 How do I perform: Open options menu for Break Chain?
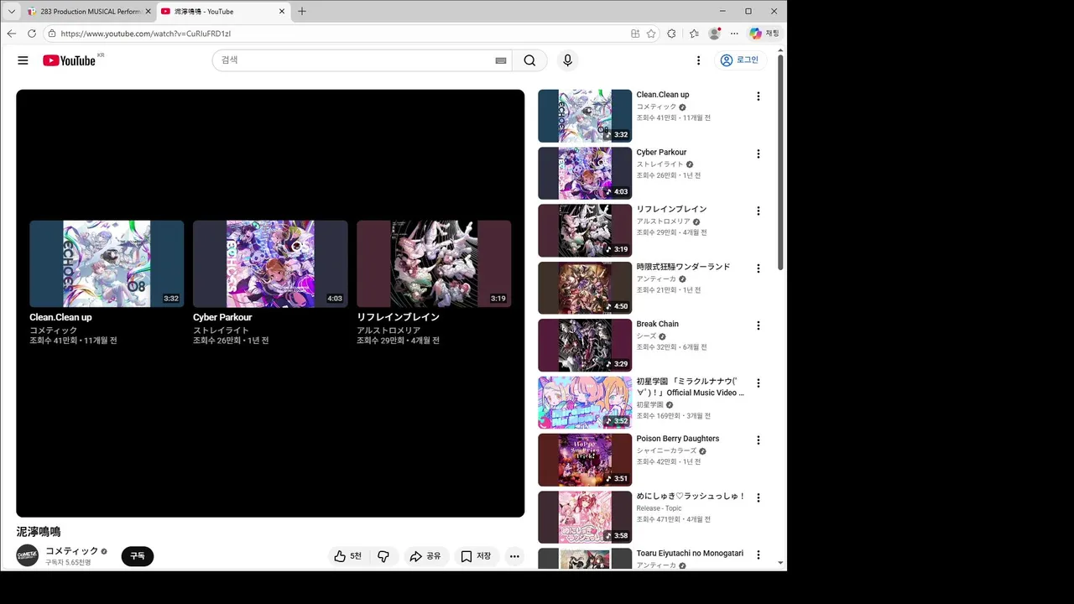tap(759, 325)
